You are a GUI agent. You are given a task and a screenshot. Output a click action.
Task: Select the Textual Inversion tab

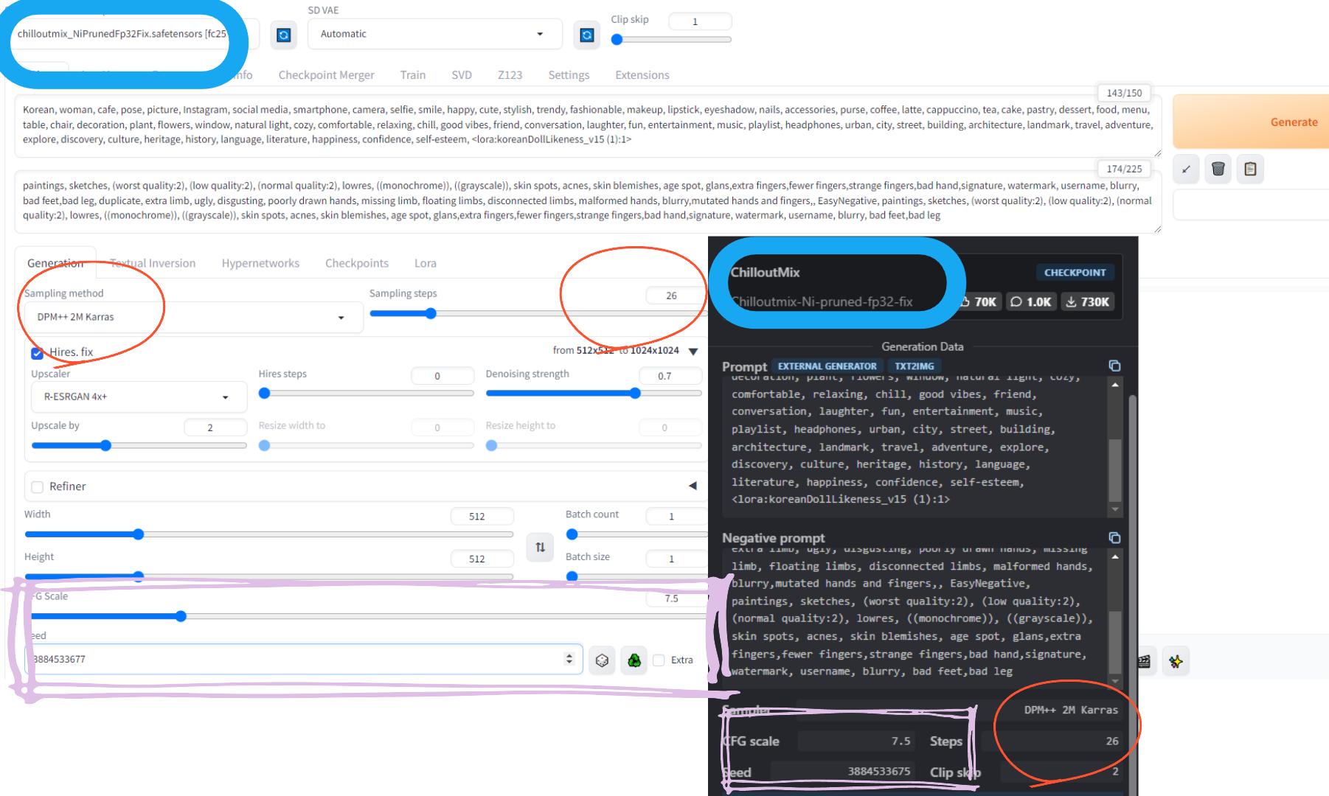point(153,263)
